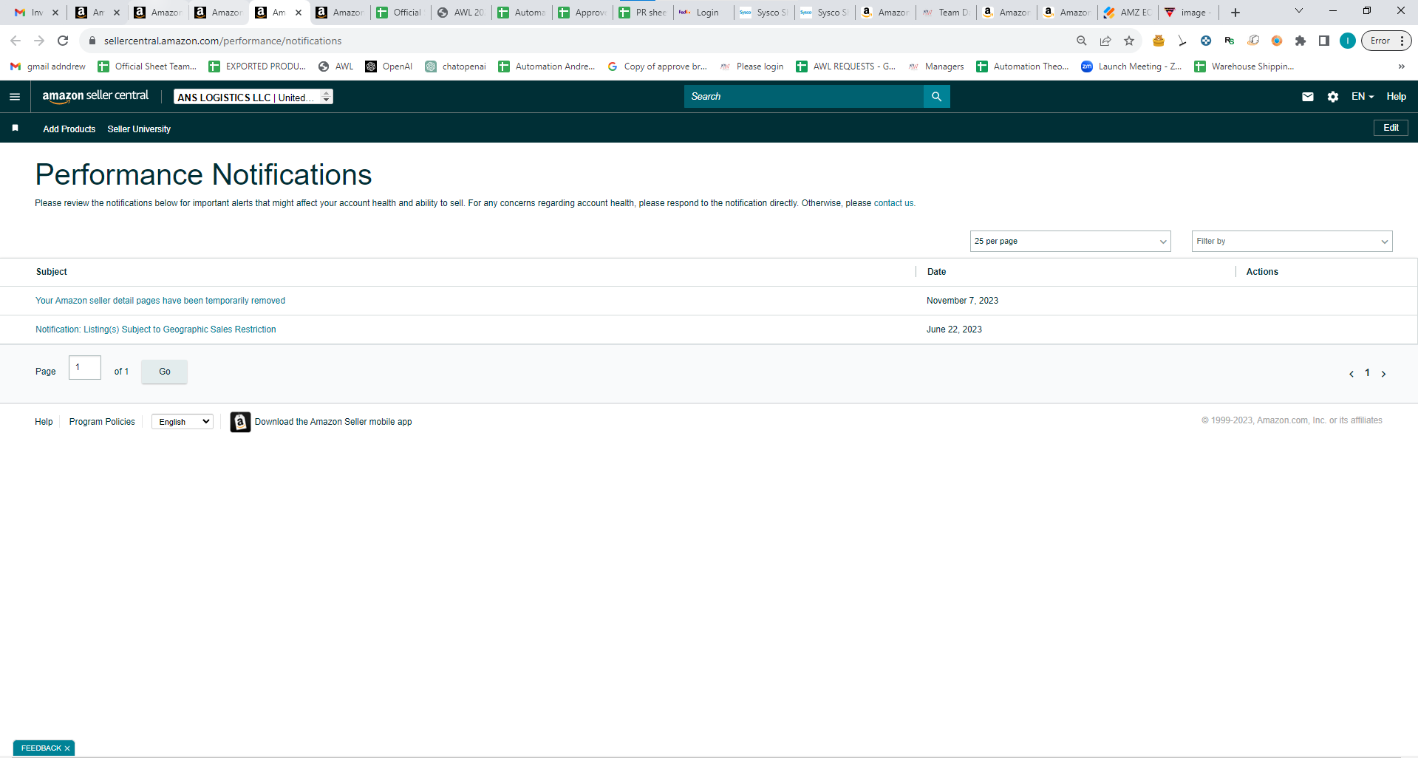Image resolution: width=1418 pixels, height=758 pixels.
Task: Open the mail messages icon
Action: tap(1308, 97)
